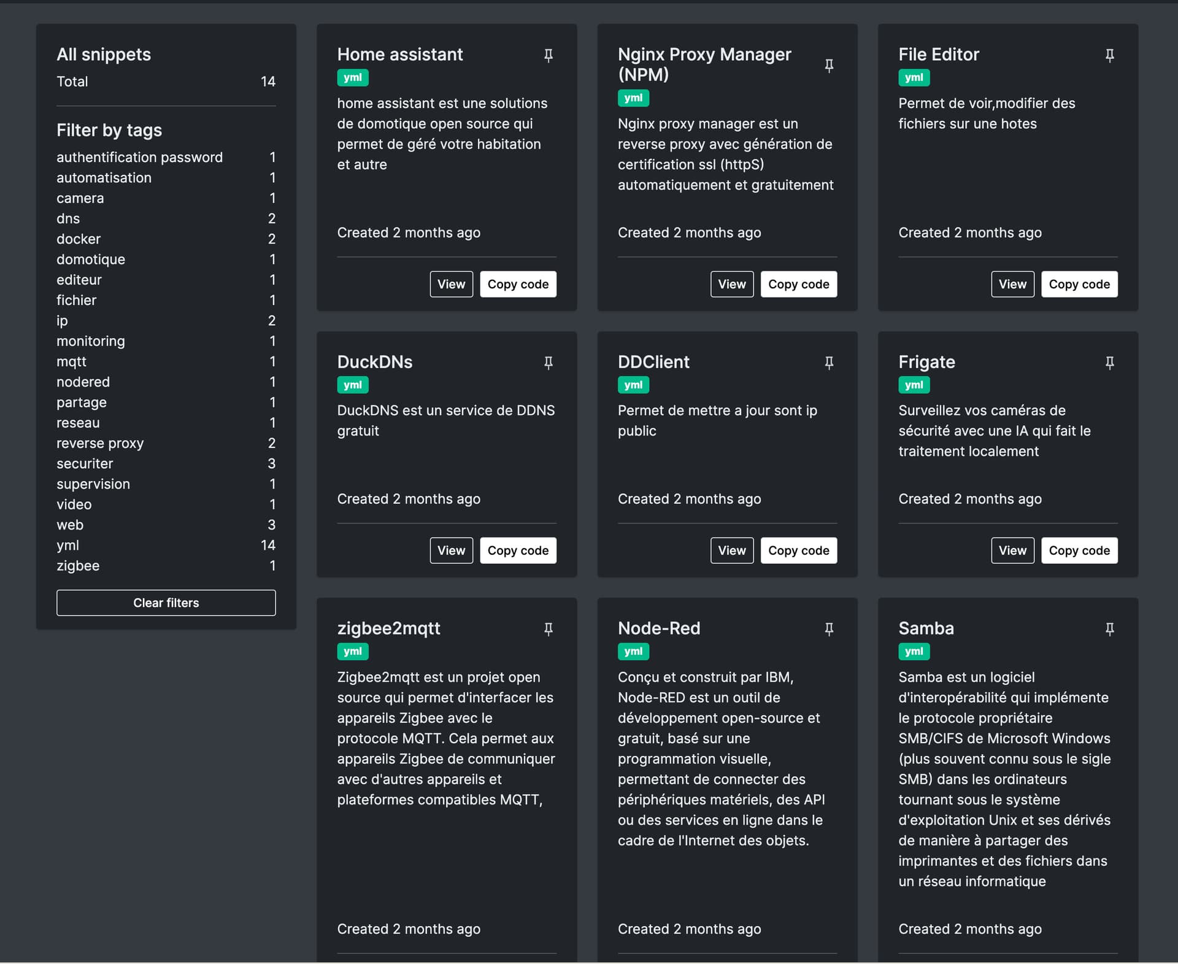Copy code of DuckDNs snippet
This screenshot has width=1178, height=964.
point(518,550)
